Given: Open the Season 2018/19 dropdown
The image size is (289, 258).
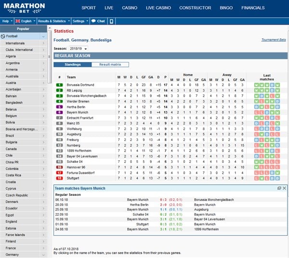Looking at the screenshot, I should [79, 49].
